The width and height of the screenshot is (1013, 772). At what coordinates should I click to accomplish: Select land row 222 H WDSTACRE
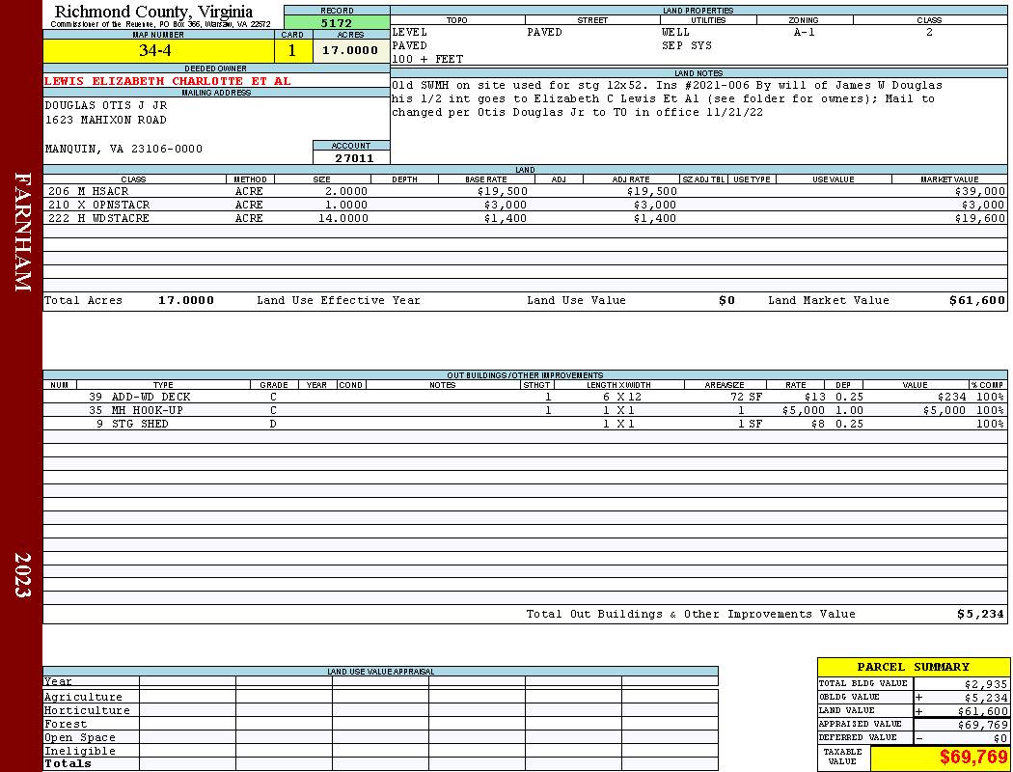525,218
